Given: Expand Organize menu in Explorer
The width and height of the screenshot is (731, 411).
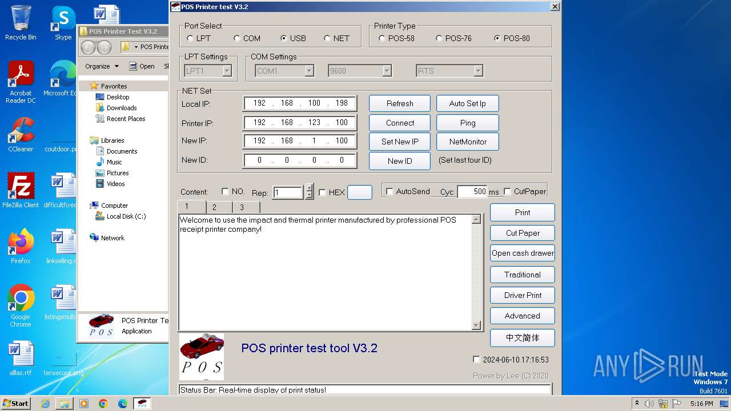Looking at the screenshot, I should click(102, 66).
